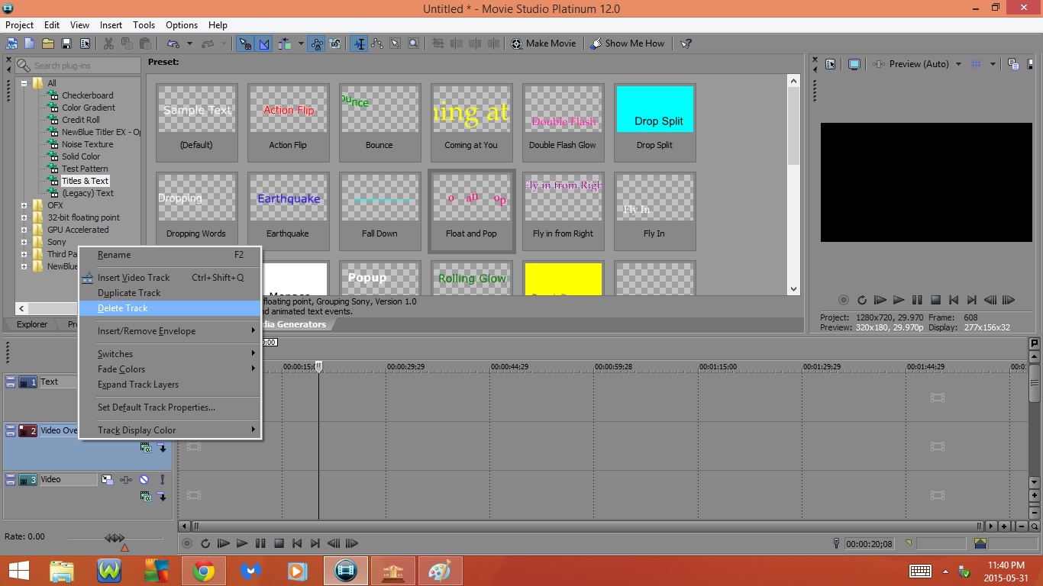Click Video Preview Project Properties icon

[831, 64]
